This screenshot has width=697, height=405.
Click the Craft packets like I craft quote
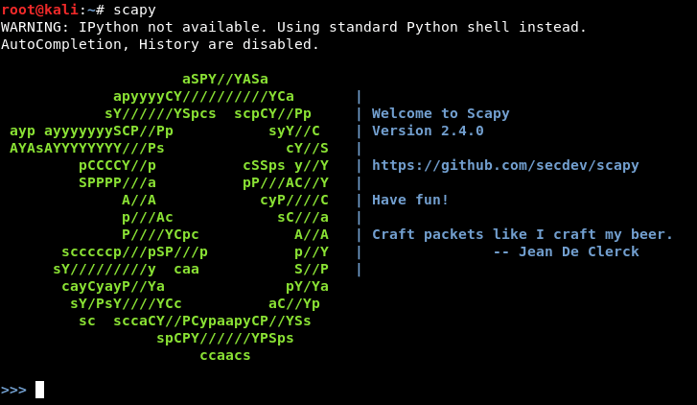tap(523, 234)
